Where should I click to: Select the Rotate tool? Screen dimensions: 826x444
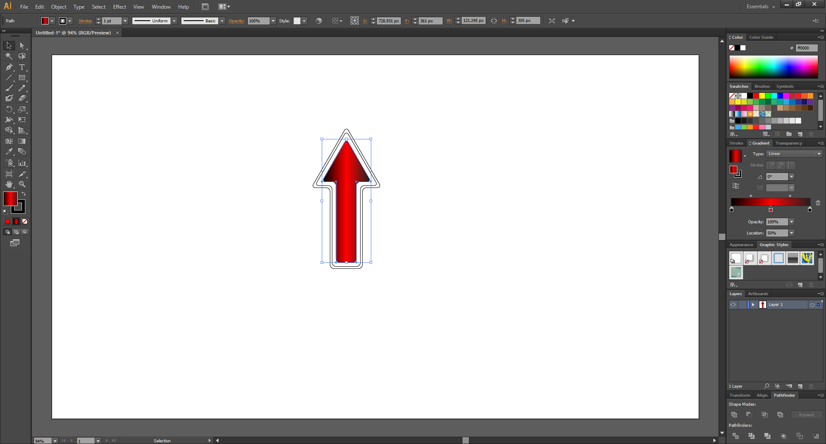[x=9, y=109]
